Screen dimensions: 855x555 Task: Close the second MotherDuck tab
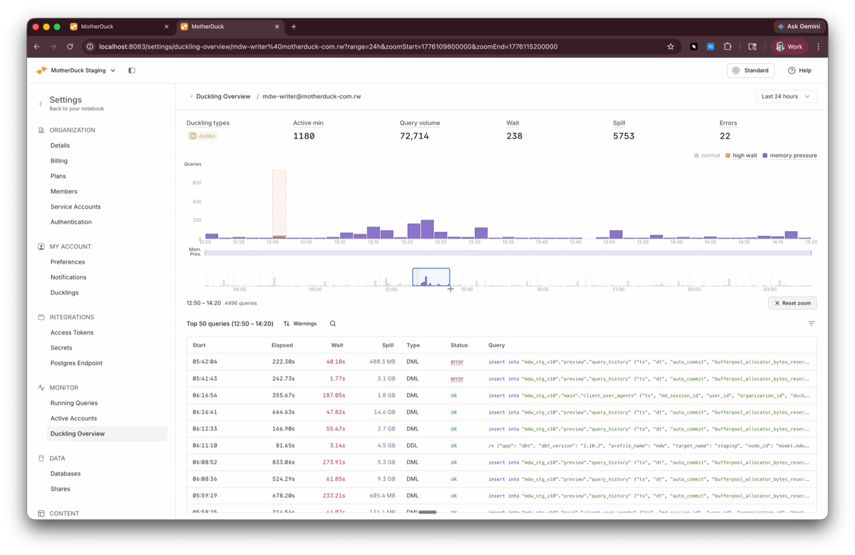pos(277,27)
